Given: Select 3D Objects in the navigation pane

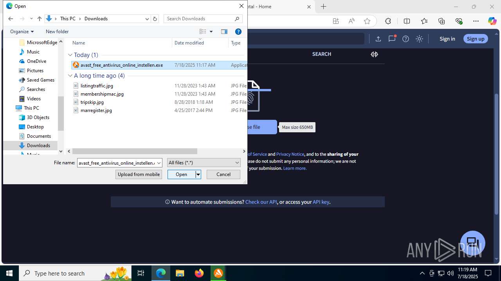Looking at the screenshot, I should pyautogui.click(x=38, y=117).
